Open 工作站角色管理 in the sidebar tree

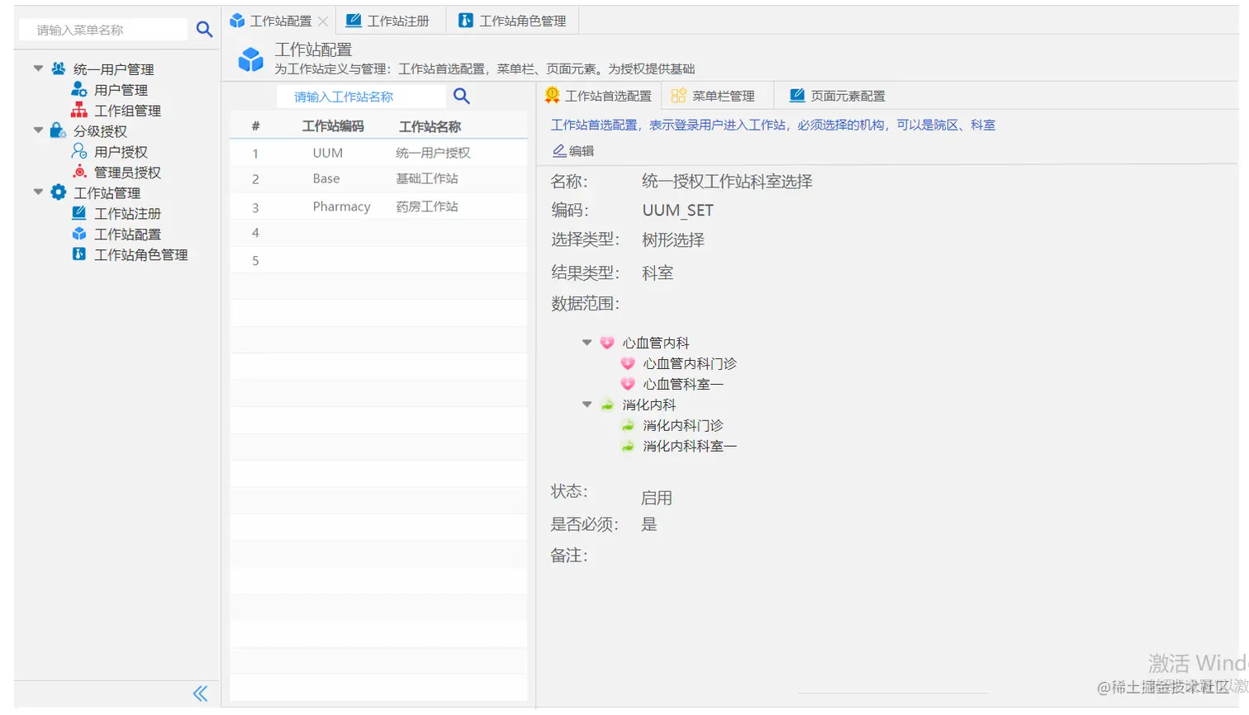click(141, 255)
